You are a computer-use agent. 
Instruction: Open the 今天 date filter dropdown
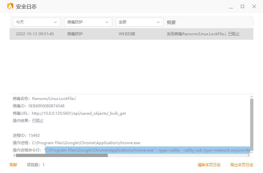pyautogui.click(x=37, y=22)
